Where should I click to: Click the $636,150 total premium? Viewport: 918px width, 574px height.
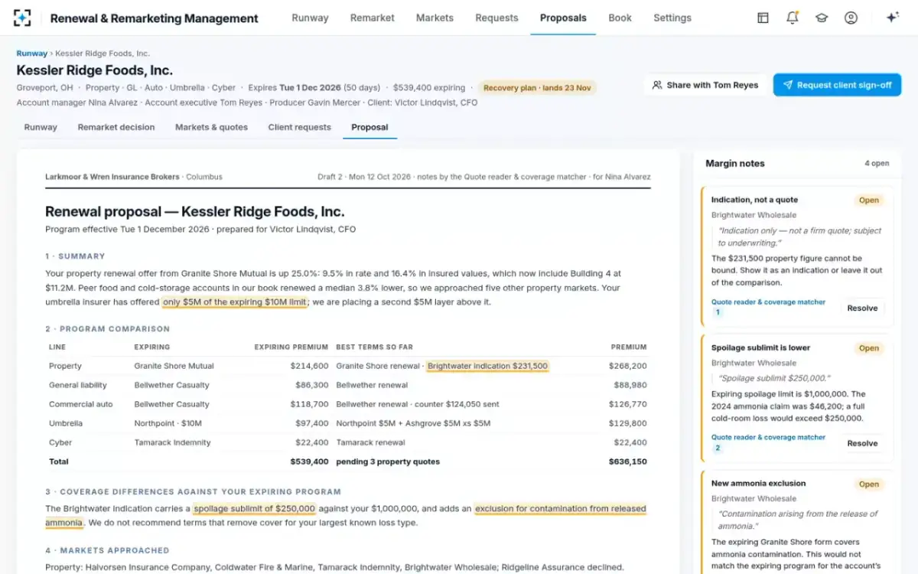point(627,461)
